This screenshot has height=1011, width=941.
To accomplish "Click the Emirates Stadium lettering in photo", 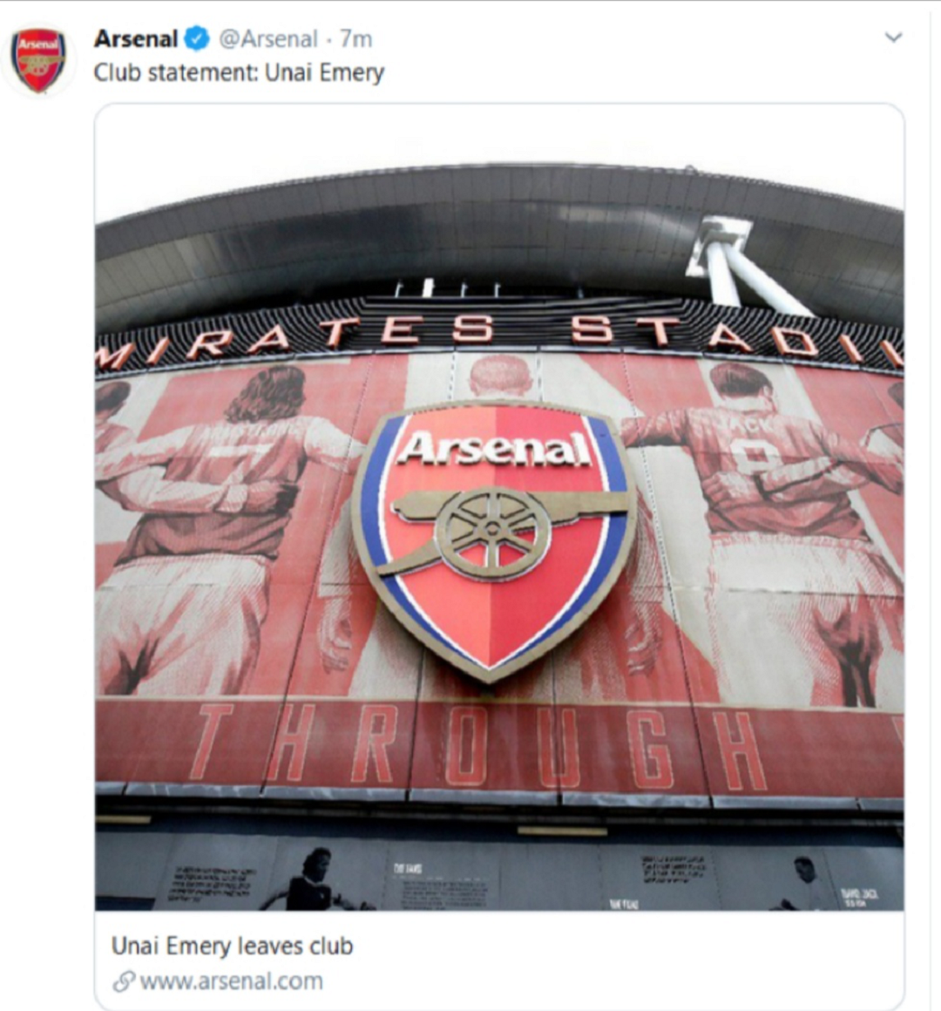I will point(488,333).
